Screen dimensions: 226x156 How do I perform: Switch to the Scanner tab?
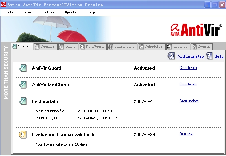coord(46,47)
